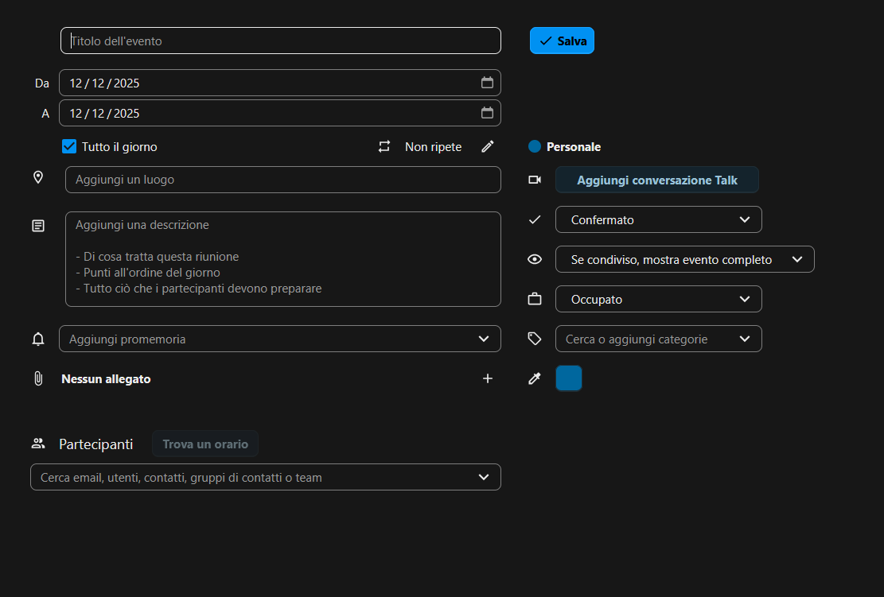
Task: Open the Se condiviso visibility dropdown
Action: (x=684, y=259)
